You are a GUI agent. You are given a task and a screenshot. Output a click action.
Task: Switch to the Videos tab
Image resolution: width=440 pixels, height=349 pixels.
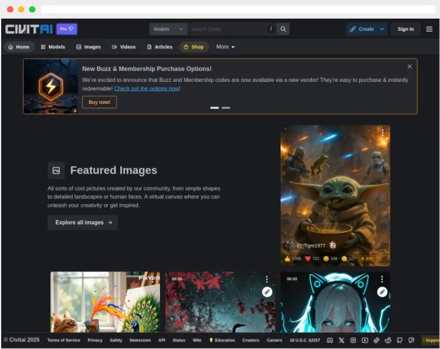[123, 47]
